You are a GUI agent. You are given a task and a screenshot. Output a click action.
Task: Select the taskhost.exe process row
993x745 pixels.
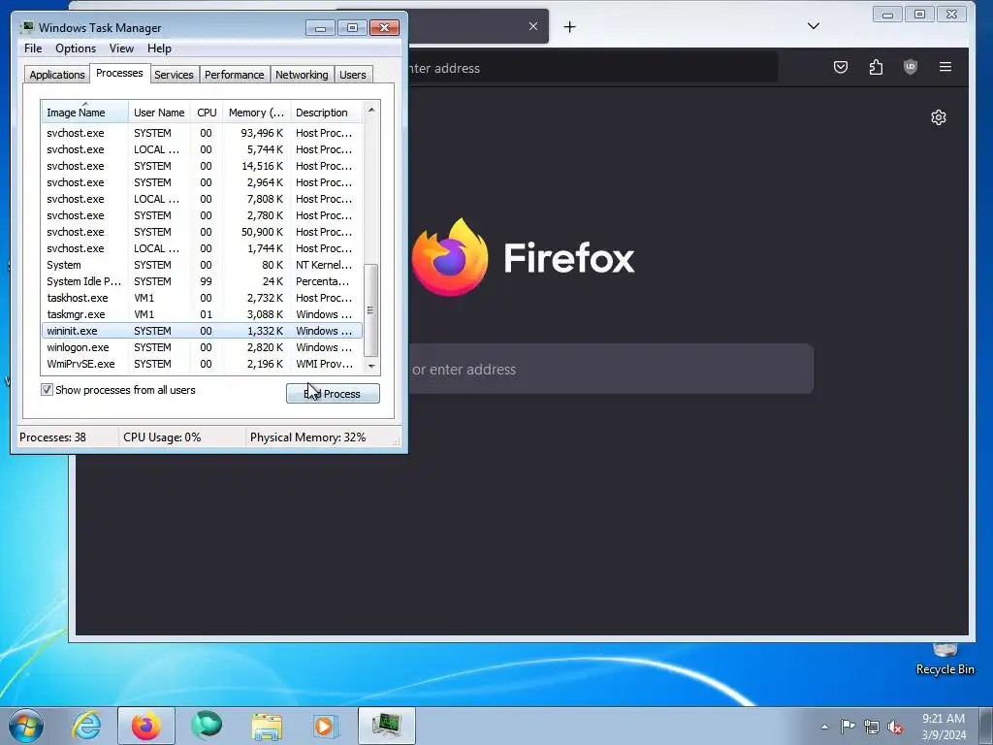(x=202, y=298)
